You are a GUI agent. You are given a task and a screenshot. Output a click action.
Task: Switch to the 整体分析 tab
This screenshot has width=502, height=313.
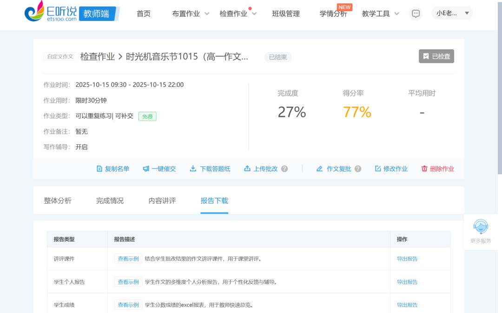(58, 201)
